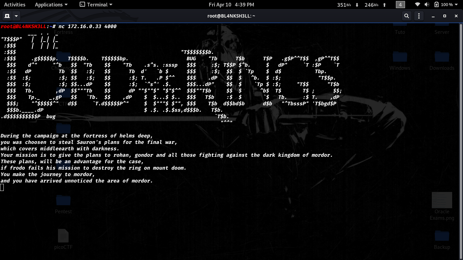Click the terminal cursor below mordor text

tap(2, 187)
